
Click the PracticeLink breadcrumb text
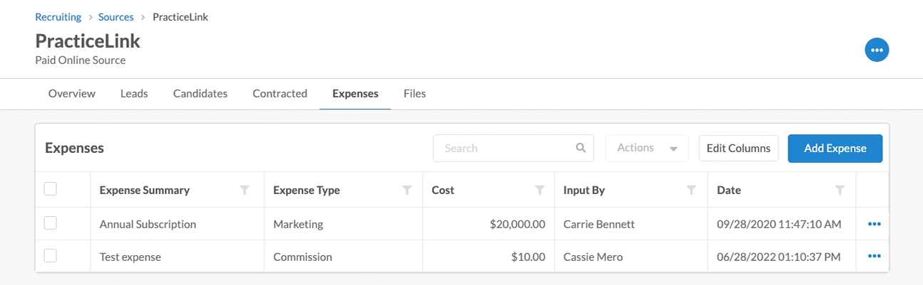pos(180,16)
